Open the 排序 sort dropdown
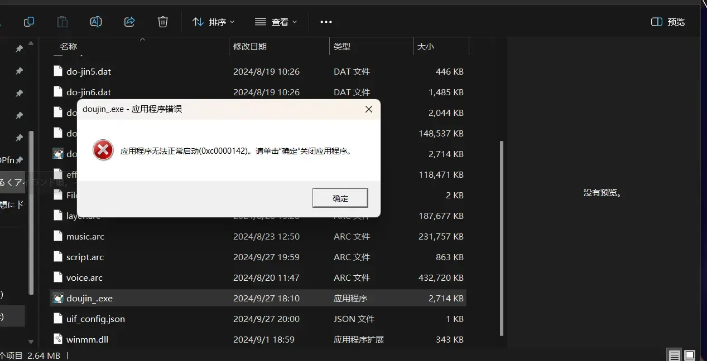The image size is (707, 361). pos(213,22)
